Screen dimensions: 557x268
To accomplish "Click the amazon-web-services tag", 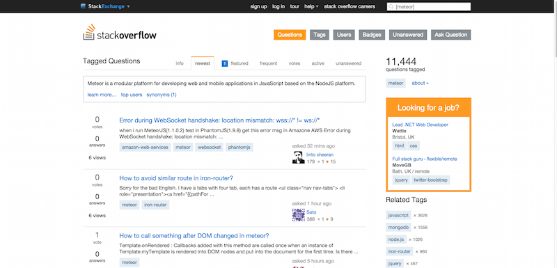I will (x=145, y=148).
